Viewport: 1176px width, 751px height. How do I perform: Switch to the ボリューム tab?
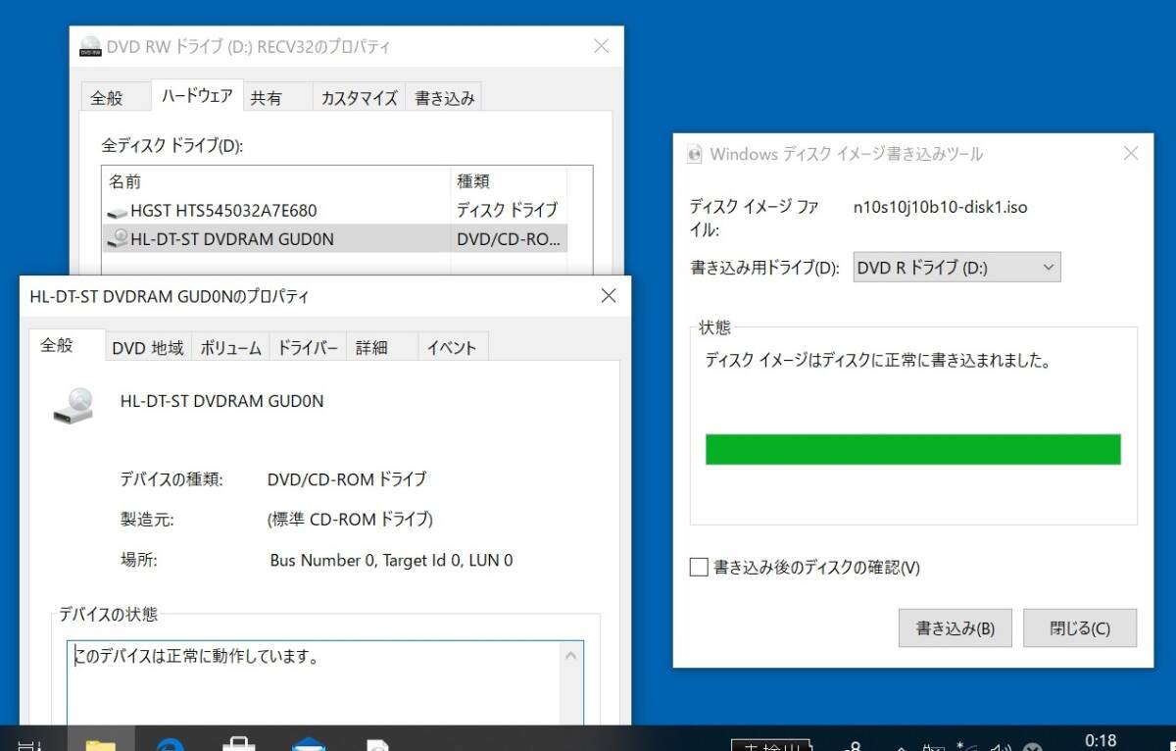pyautogui.click(x=230, y=347)
